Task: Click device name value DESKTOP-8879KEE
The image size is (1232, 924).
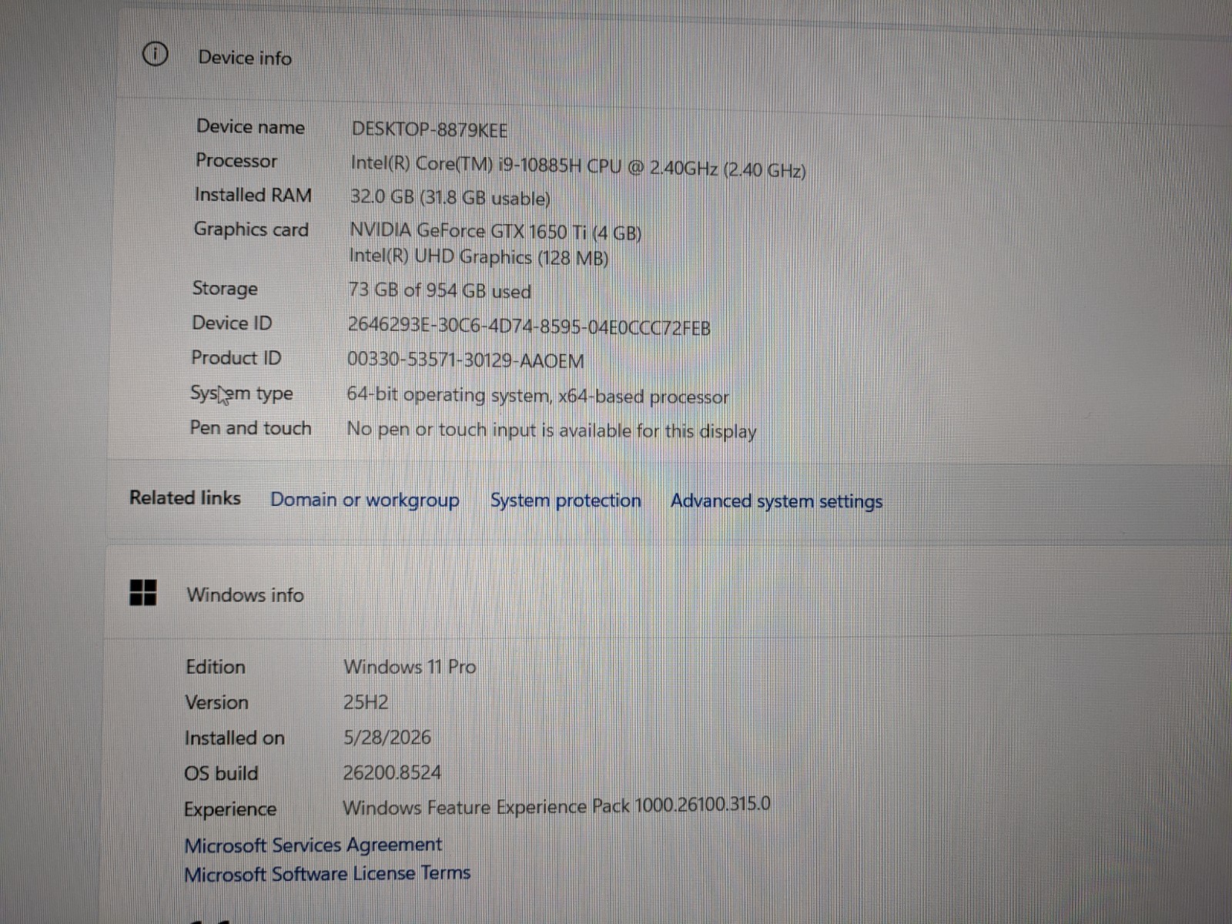Action: click(x=430, y=129)
